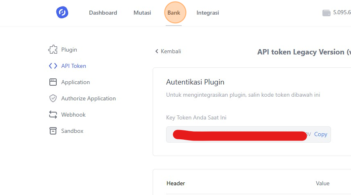Viewport: 351px width, 195px height.
Task: Click the key token field
Action: (249, 134)
